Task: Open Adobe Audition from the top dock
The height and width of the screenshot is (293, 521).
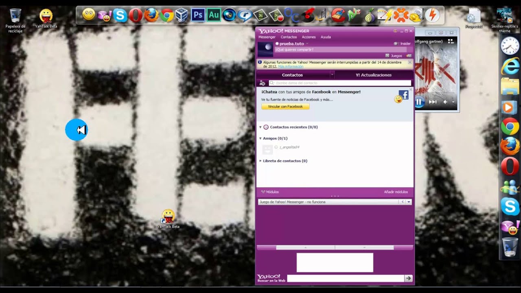Action: pos(213,15)
